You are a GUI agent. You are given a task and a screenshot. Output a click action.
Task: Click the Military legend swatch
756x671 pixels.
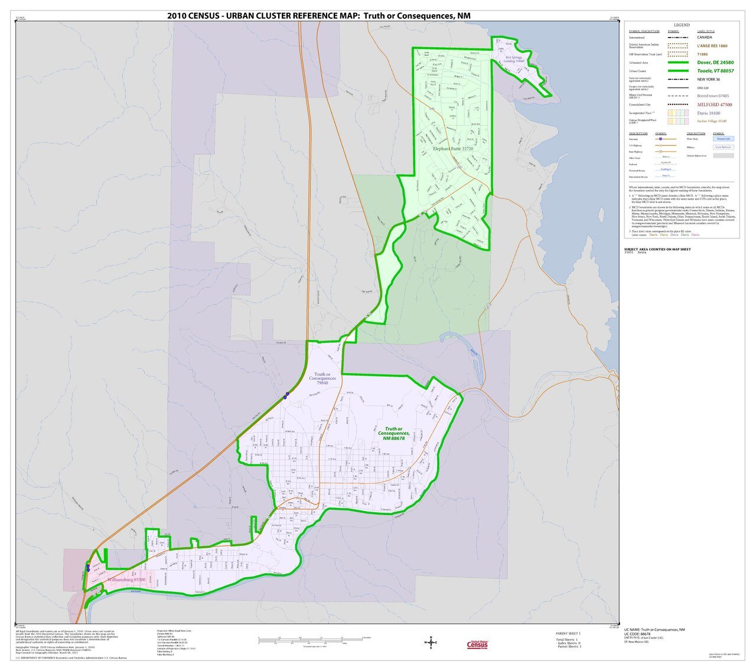(x=723, y=148)
